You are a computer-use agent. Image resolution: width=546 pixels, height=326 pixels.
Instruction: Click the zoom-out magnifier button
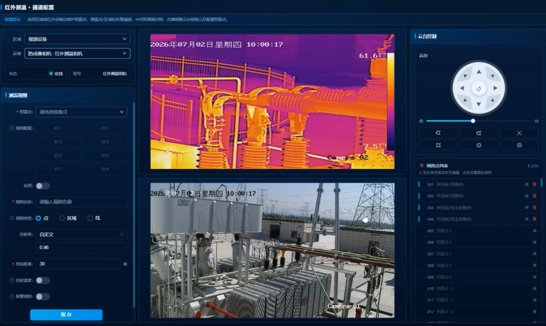tap(438, 133)
